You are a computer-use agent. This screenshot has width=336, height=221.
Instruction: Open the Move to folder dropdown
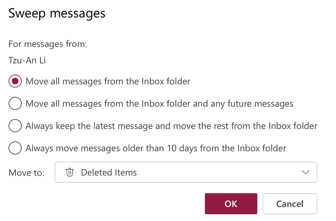click(x=186, y=172)
